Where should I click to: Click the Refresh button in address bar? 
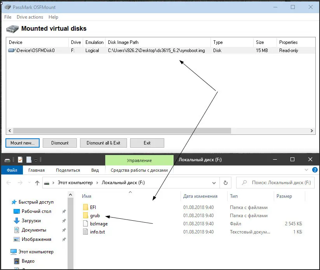coord(226,183)
